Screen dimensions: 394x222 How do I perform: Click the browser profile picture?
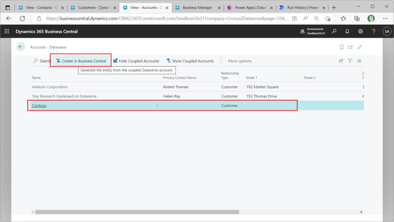coord(371,18)
